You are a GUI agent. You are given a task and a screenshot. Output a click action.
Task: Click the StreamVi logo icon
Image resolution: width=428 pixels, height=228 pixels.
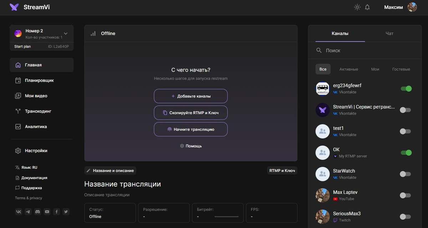click(x=14, y=7)
